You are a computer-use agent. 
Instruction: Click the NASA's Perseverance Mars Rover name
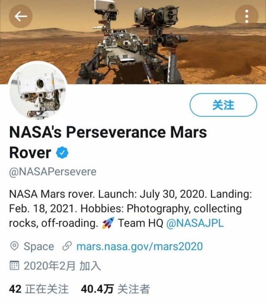coord(108,142)
